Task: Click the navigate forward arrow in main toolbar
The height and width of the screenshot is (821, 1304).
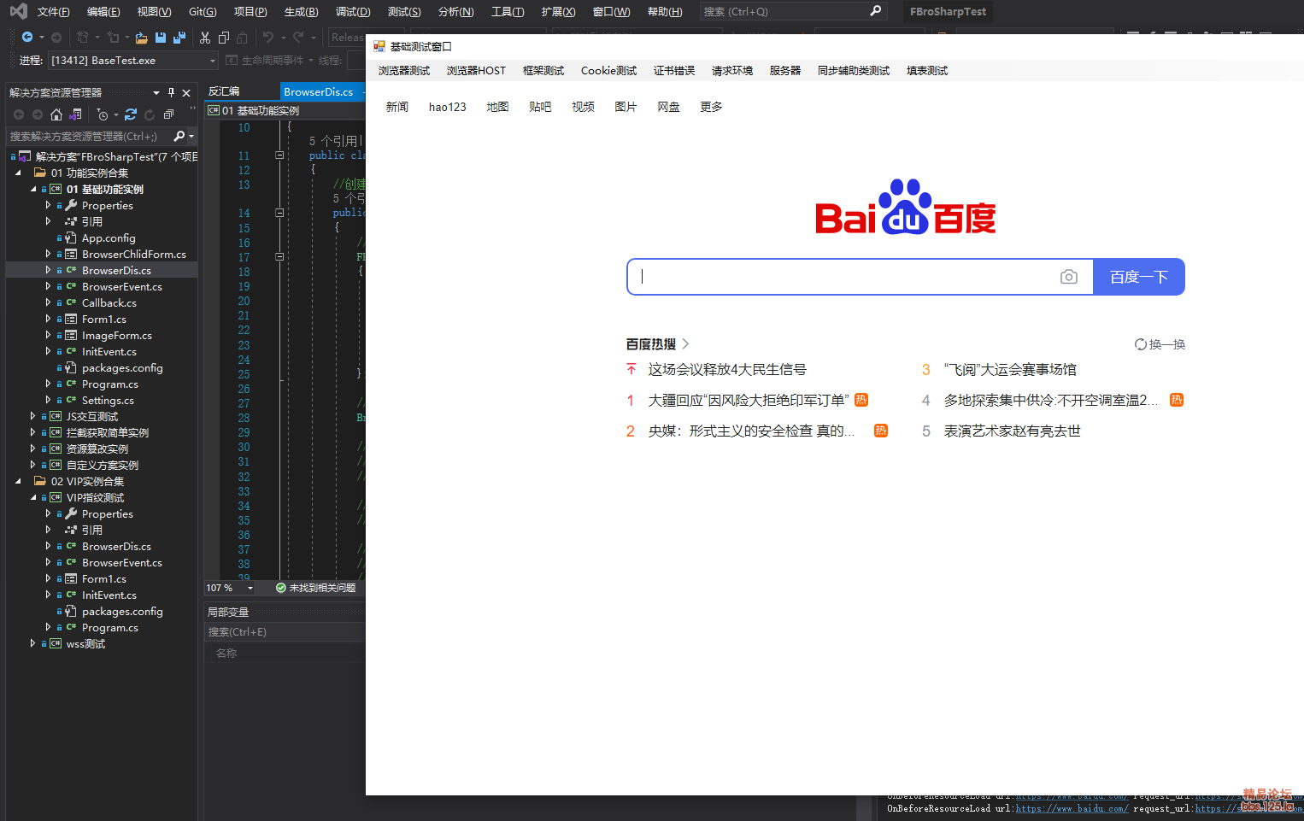Action: click(x=56, y=38)
